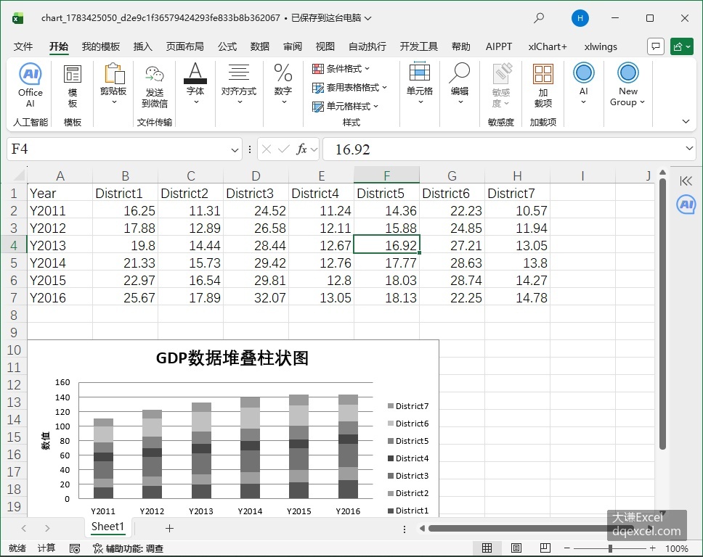
Task: Click the zoom in plus button
Action: [652, 548]
